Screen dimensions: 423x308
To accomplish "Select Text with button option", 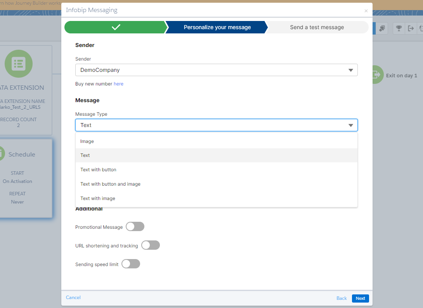I will tap(217, 169).
